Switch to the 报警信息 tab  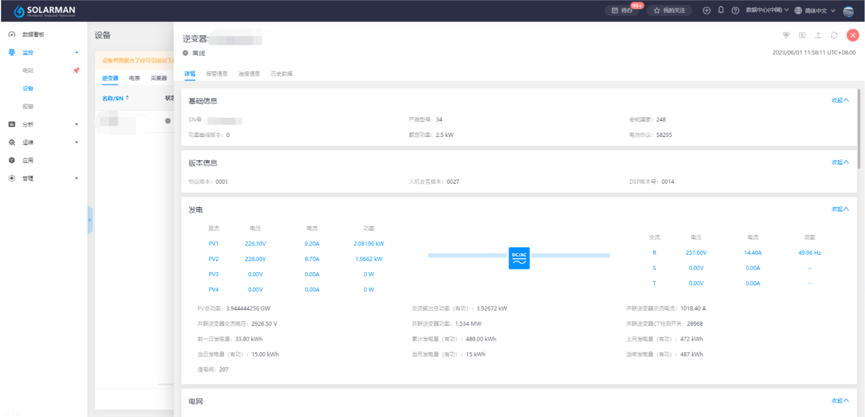(216, 74)
